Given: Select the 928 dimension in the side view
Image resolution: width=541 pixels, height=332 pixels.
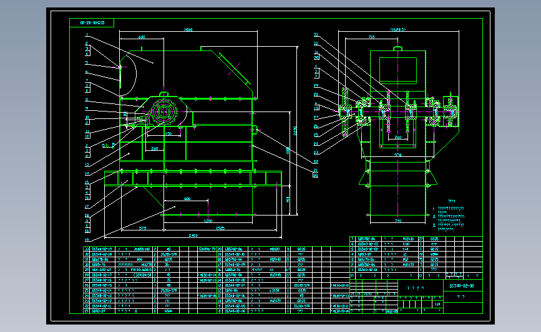Looking at the screenshot, I should pos(398,155).
